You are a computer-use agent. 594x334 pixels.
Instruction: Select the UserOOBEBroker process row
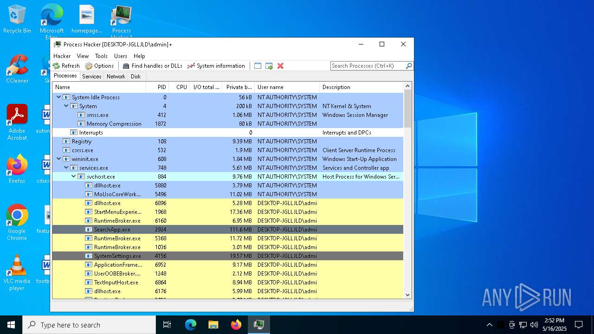pos(228,274)
